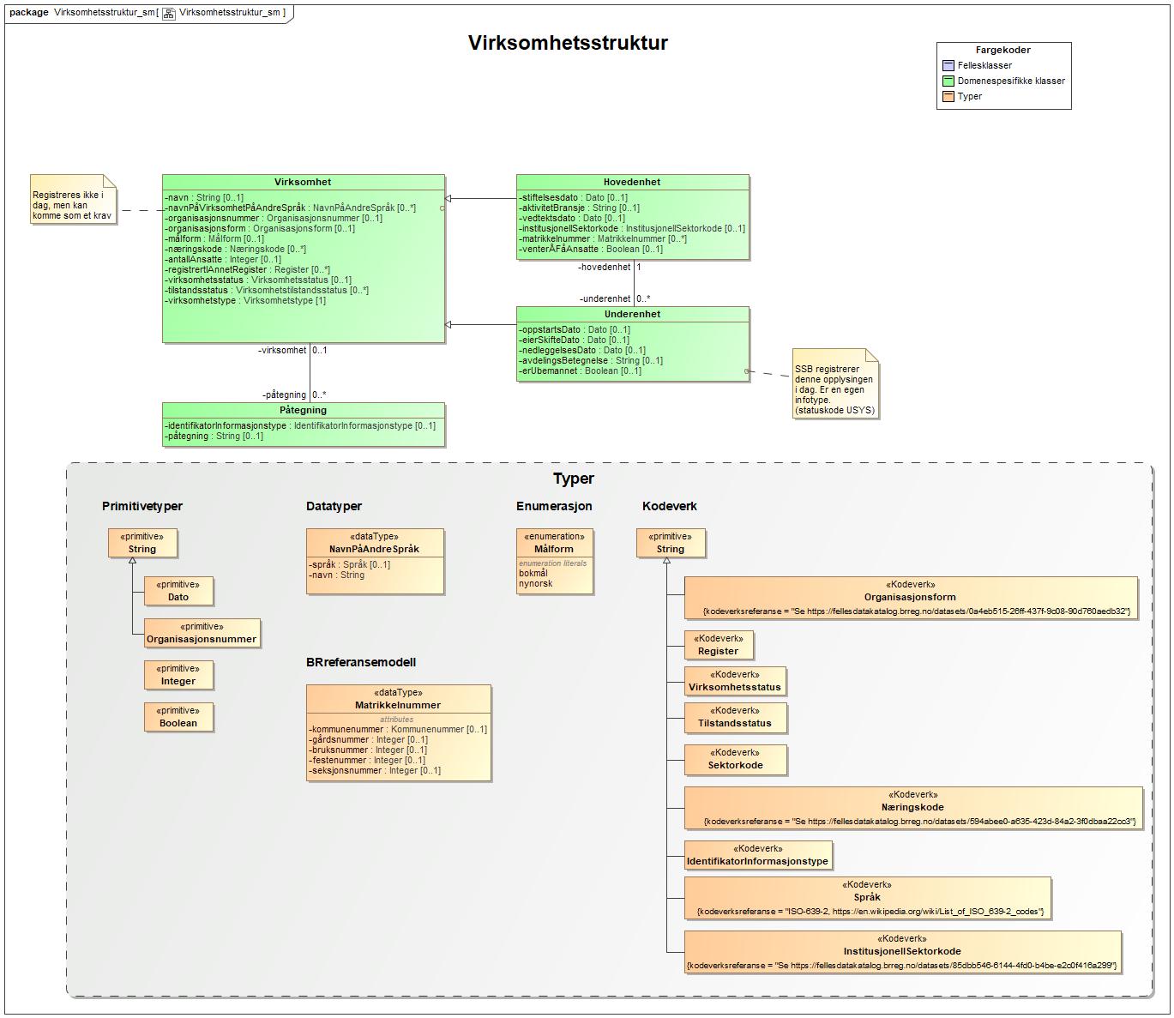Select the primitive Organisasjonsnummer box
1174x1018 pixels.
[x=202, y=633]
